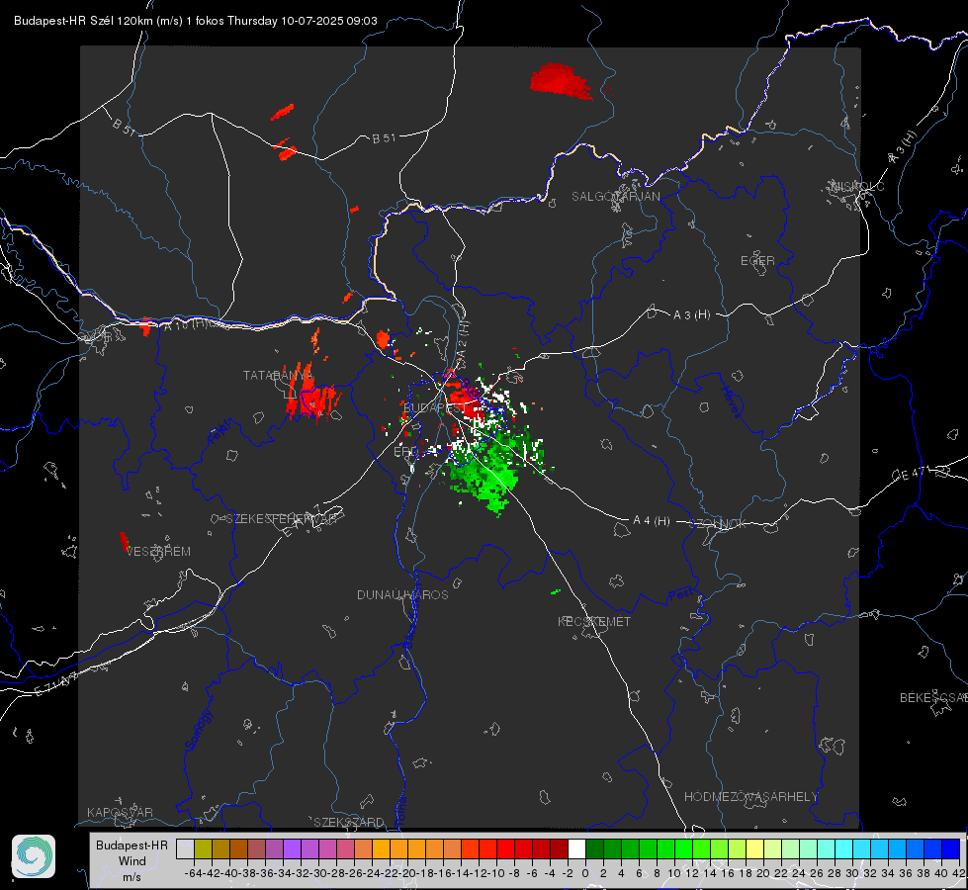Select the KAPOSVAR city label
The image size is (968, 890).
point(120,812)
